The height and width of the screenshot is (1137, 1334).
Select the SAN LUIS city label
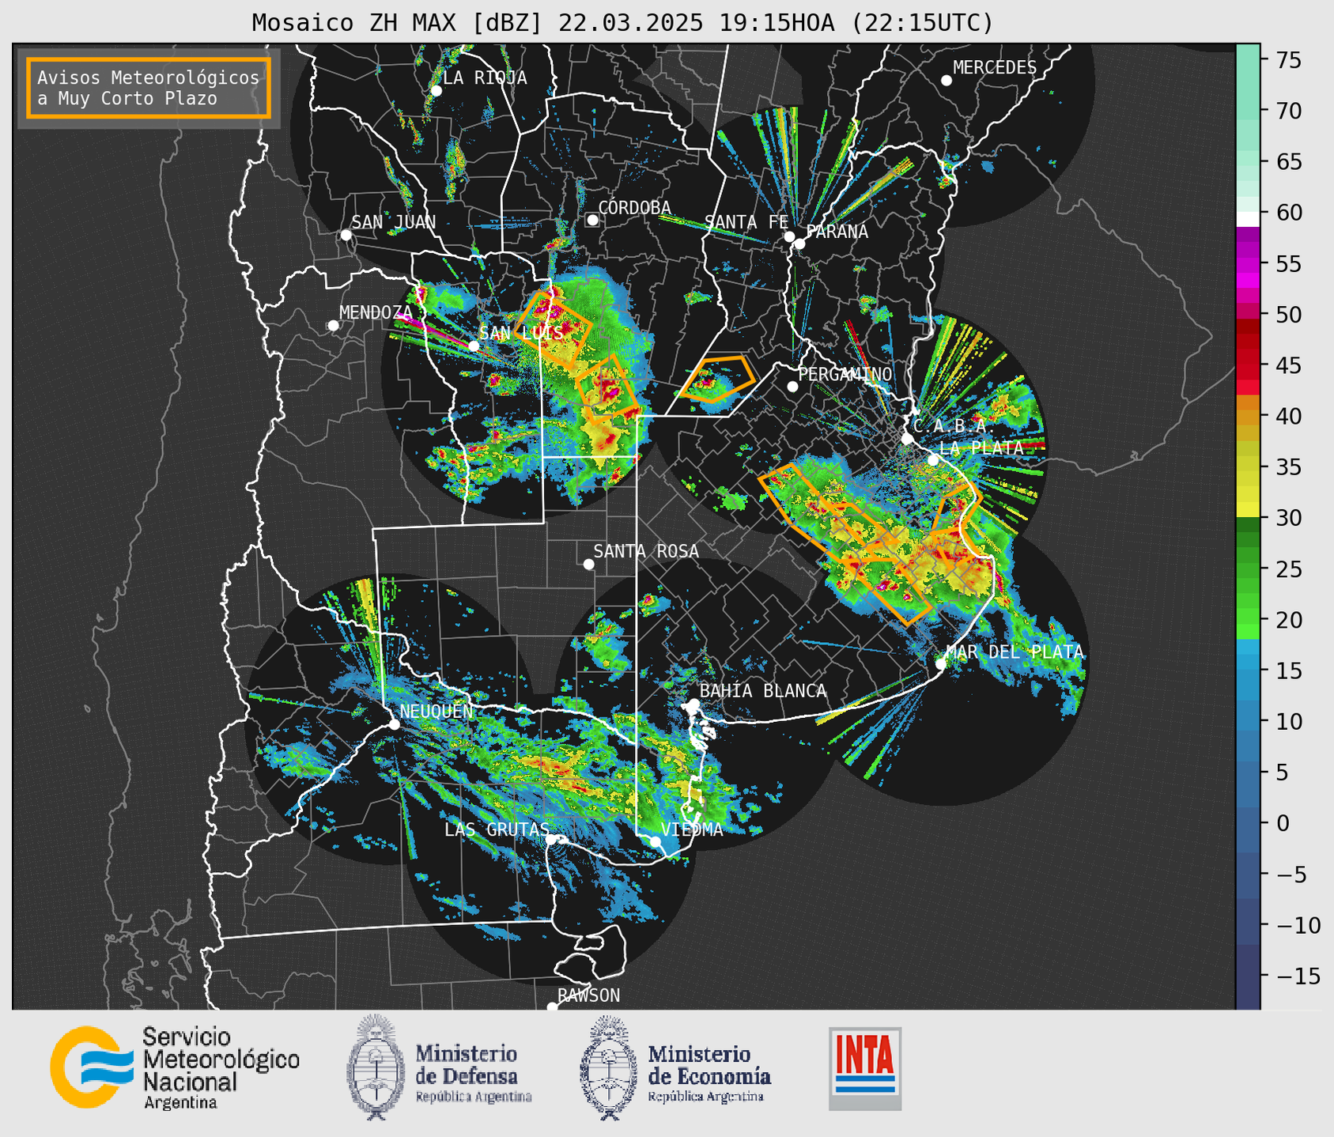coord(521,333)
